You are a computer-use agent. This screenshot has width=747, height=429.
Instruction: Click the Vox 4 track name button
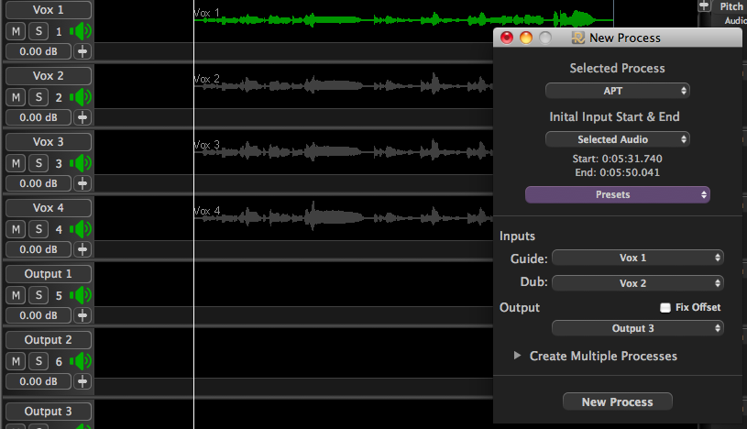[x=49, y=208]
